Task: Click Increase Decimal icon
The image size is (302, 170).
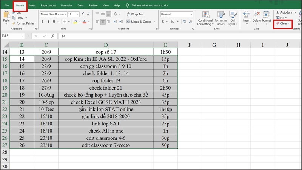Action: pyautogui.click(x=185, y=22)
